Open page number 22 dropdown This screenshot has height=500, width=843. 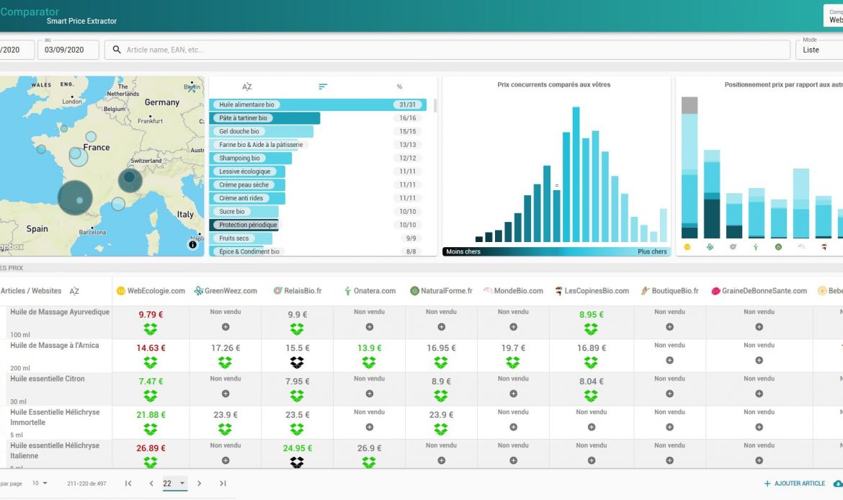coord(175,483)
